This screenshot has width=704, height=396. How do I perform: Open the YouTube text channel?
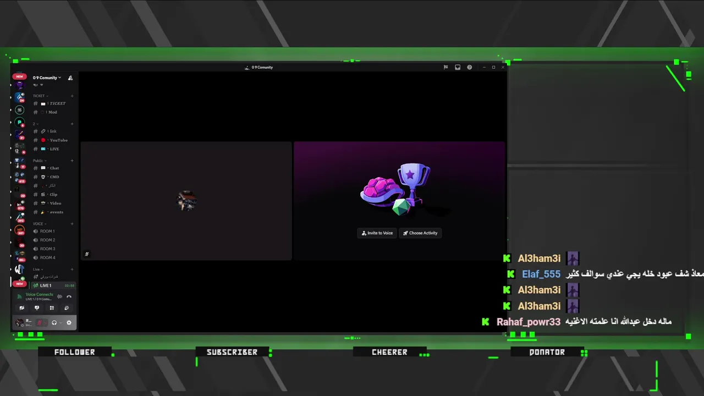pos(53,140)
